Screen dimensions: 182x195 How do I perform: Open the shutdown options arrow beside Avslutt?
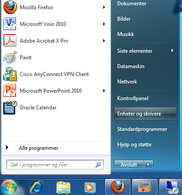tap(148, 165)
